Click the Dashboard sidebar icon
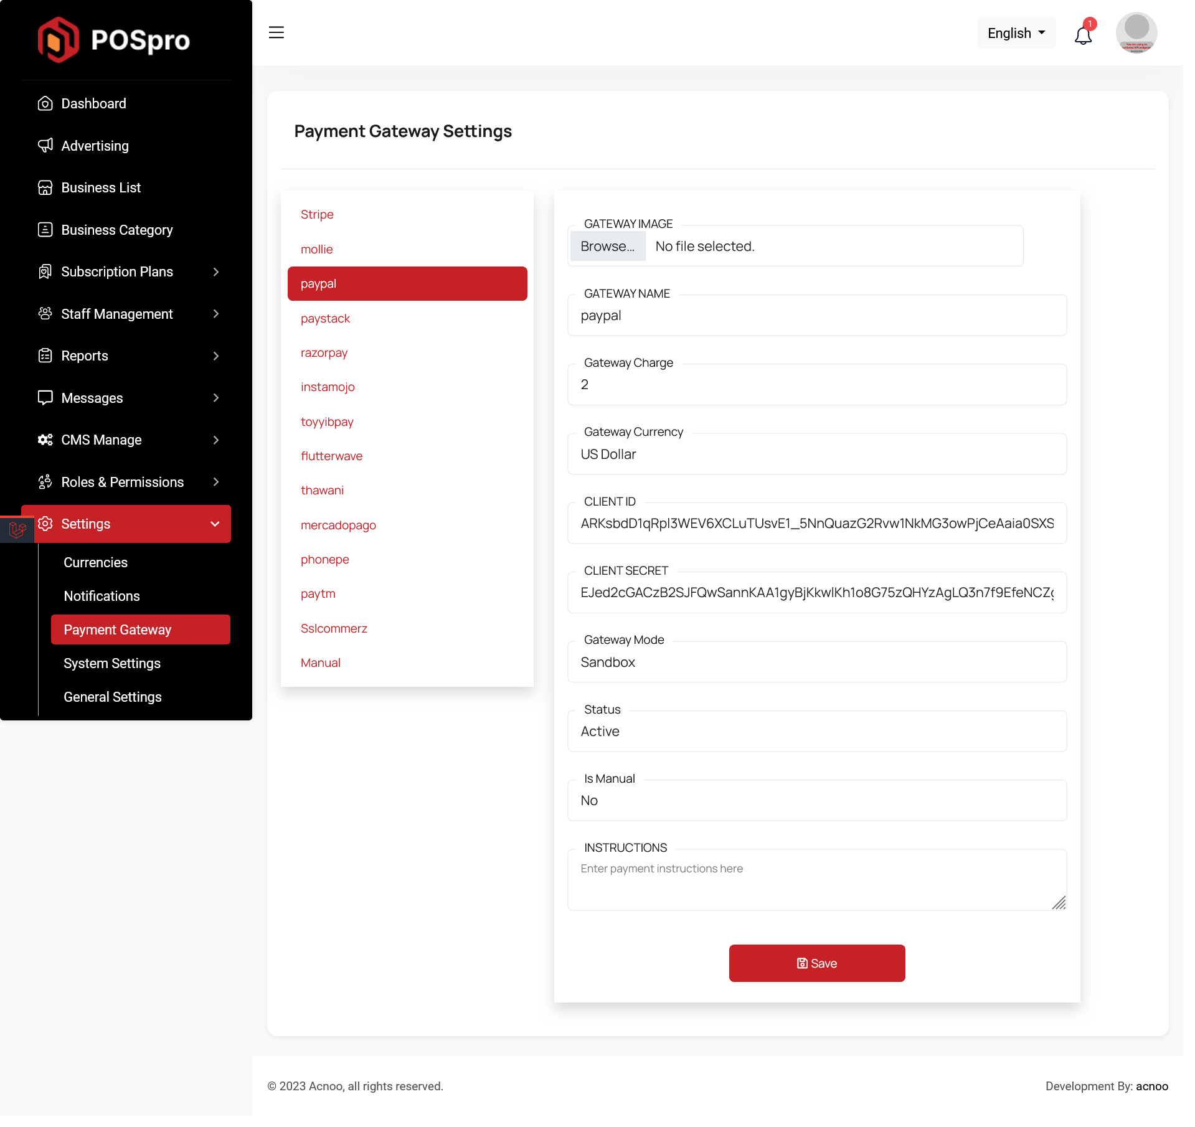The width and height of the screenshot is (1195, 1127). pos(45,103)
